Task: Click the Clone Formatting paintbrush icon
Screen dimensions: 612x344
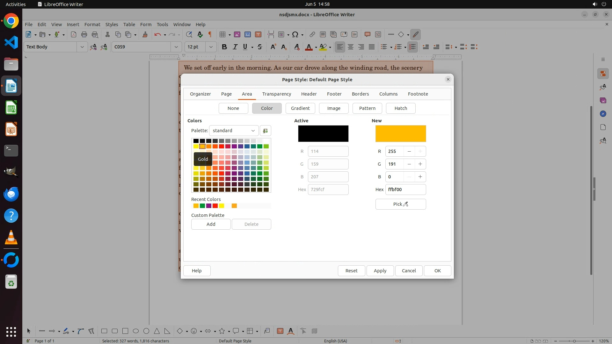Action: click(x=145, y=34)
